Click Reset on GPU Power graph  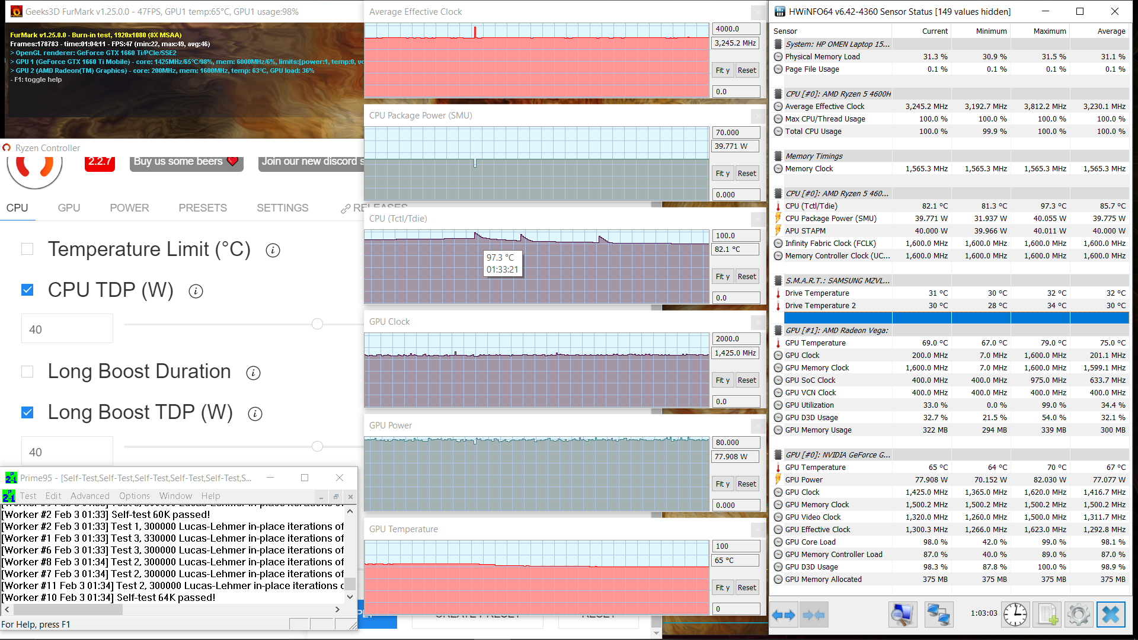pyautogui.click(x=747, y=484)
